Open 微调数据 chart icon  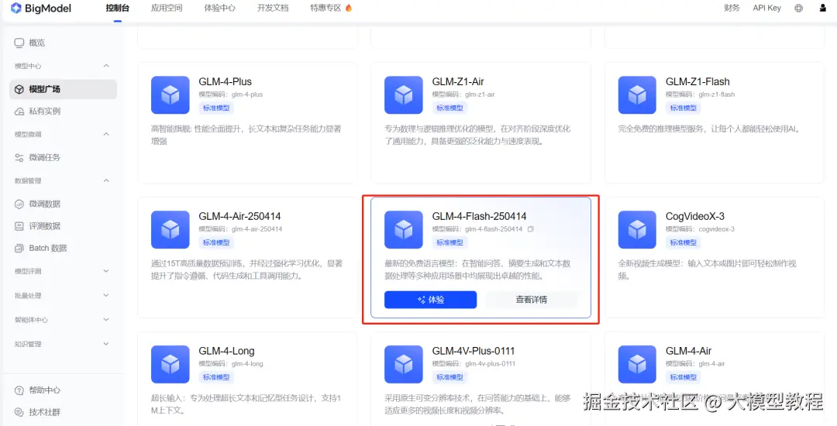coord(19,204)
